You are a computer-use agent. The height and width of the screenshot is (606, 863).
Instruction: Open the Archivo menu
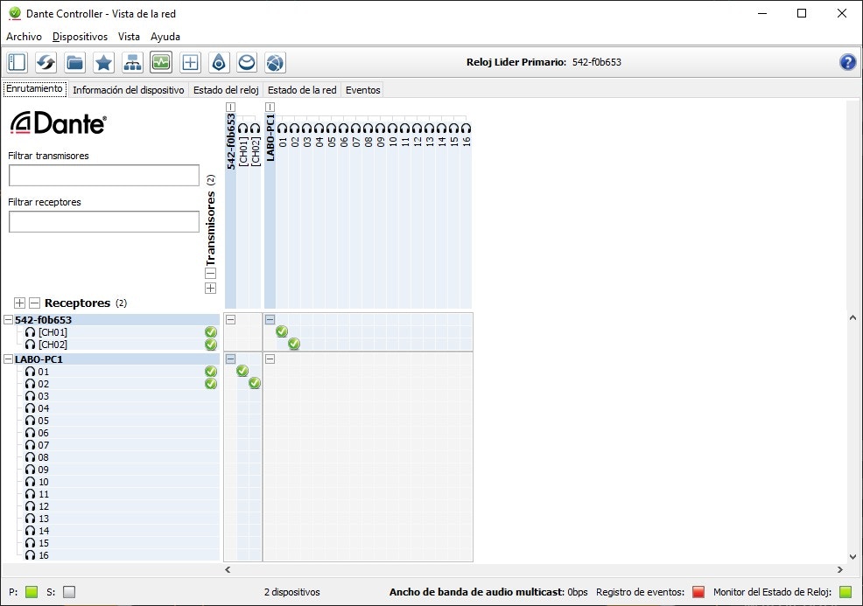click(x=24, y=37)
